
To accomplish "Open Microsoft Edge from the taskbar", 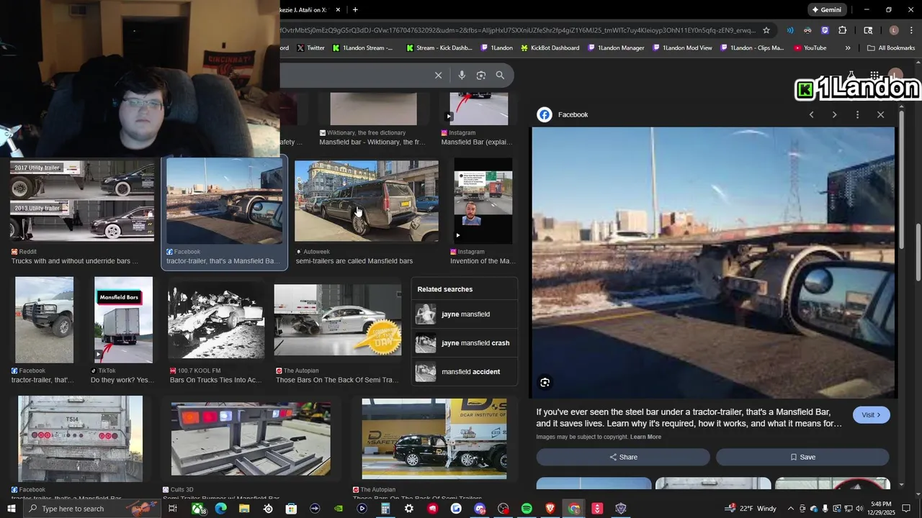I will (220, 509).
